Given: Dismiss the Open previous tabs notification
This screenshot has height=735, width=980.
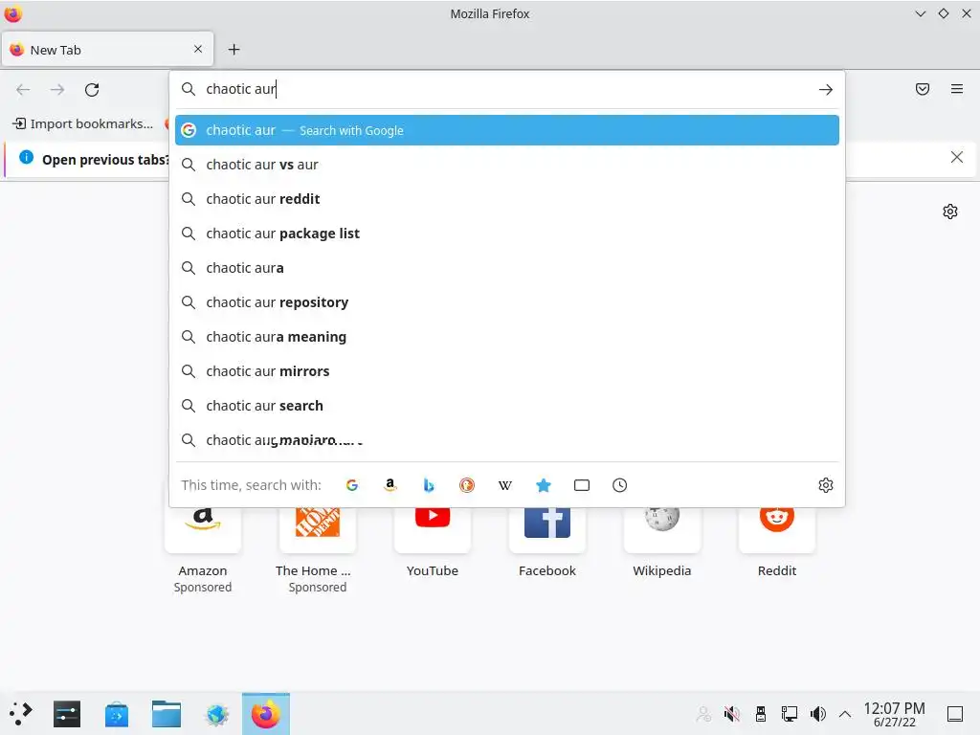Looking at the screenshot, I should pos(957,157).
